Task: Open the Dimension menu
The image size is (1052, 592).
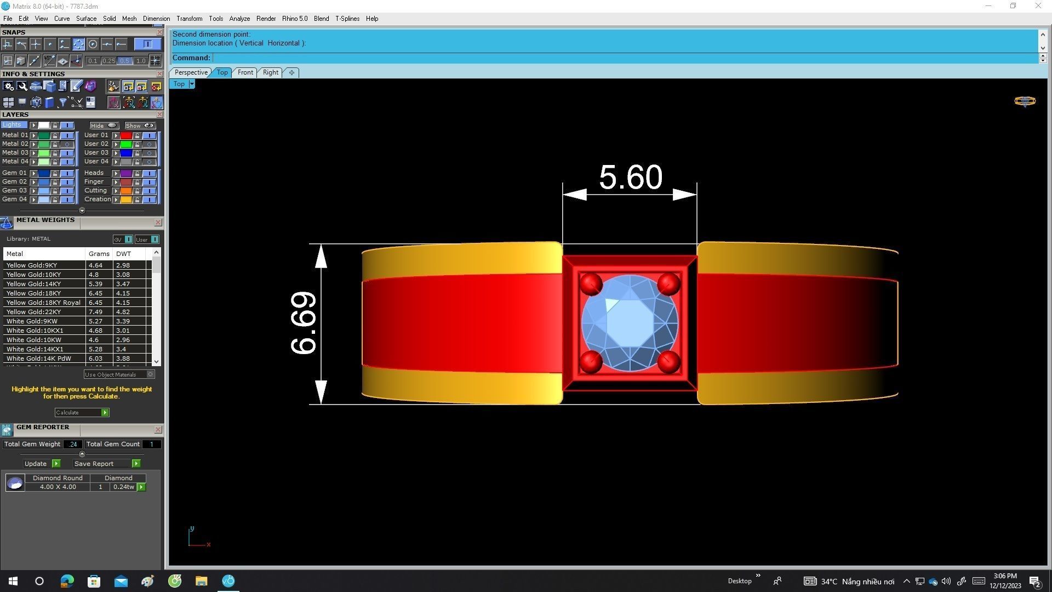Action: [156, 19]
